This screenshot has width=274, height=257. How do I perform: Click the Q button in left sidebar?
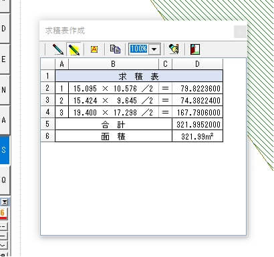point(5,180)
